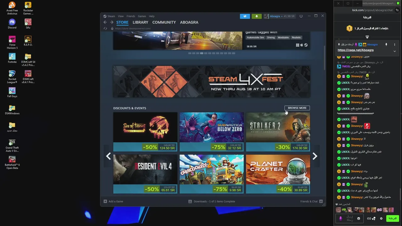Viewport: 402px width, 226px height.
Task: Open chat settings gear in Kick
Action: (x=381, y=218)
